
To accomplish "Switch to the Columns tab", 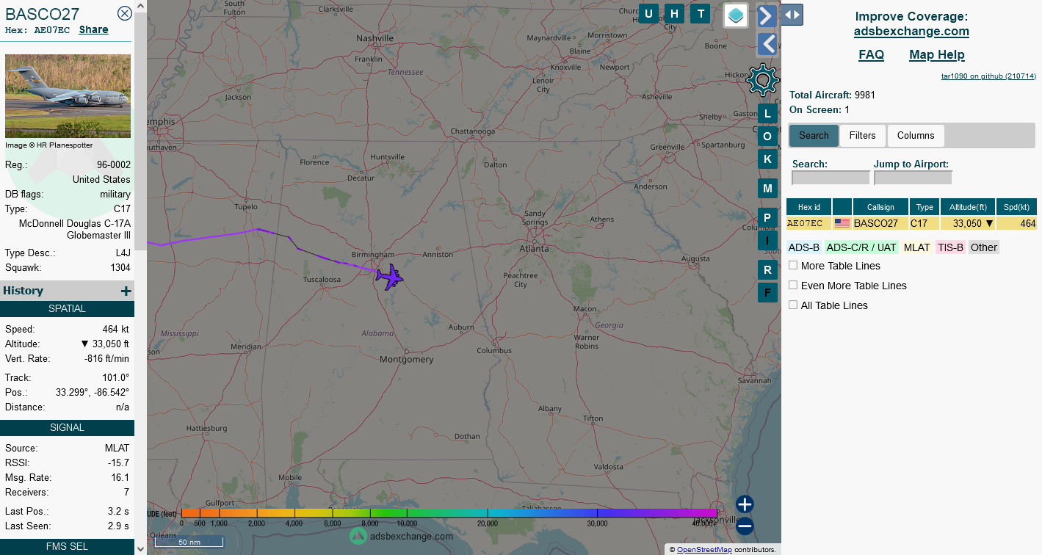I will tap(916, 136).
